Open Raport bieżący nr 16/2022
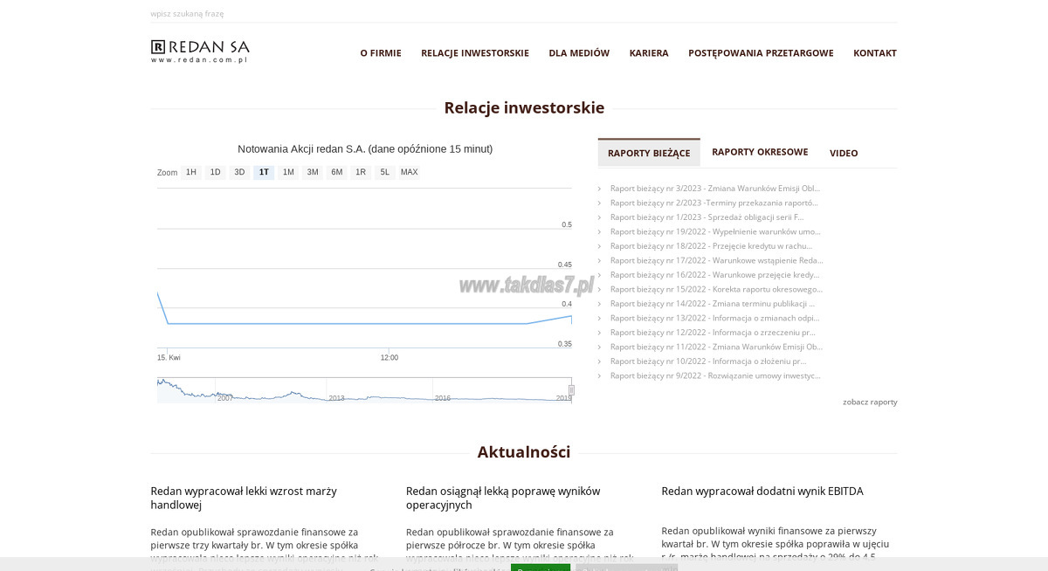The image size is (1048, 571). [x=714, y=274]
